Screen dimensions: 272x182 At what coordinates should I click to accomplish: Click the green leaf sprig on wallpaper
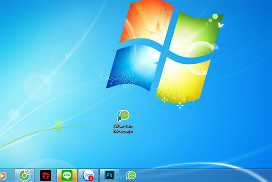click(58, 125)
